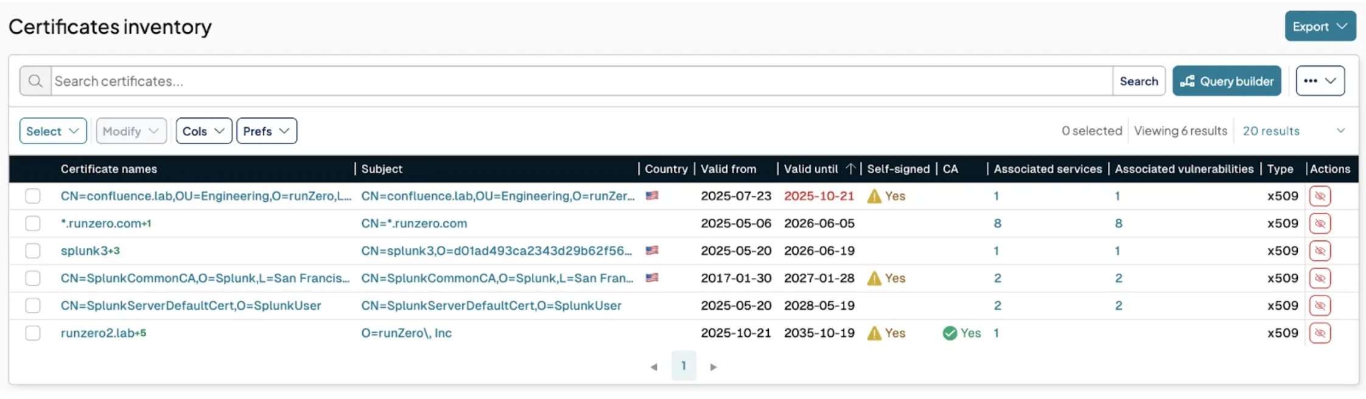This screenshot has width=1366, height=399.
Task: Click hide icon for SplunkCommonCA row
Action: point(1320,278)
